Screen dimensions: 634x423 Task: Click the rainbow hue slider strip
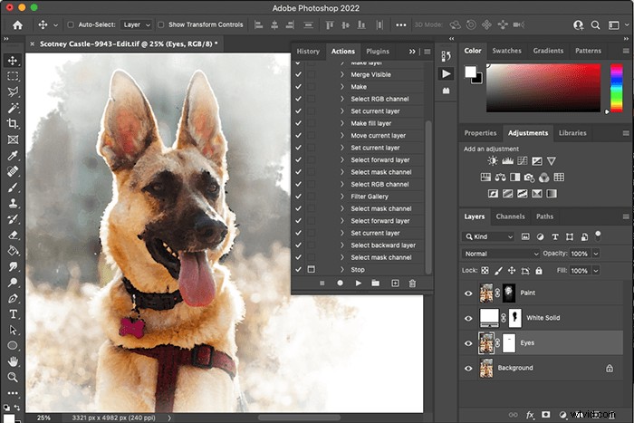[x=616, y=88]
